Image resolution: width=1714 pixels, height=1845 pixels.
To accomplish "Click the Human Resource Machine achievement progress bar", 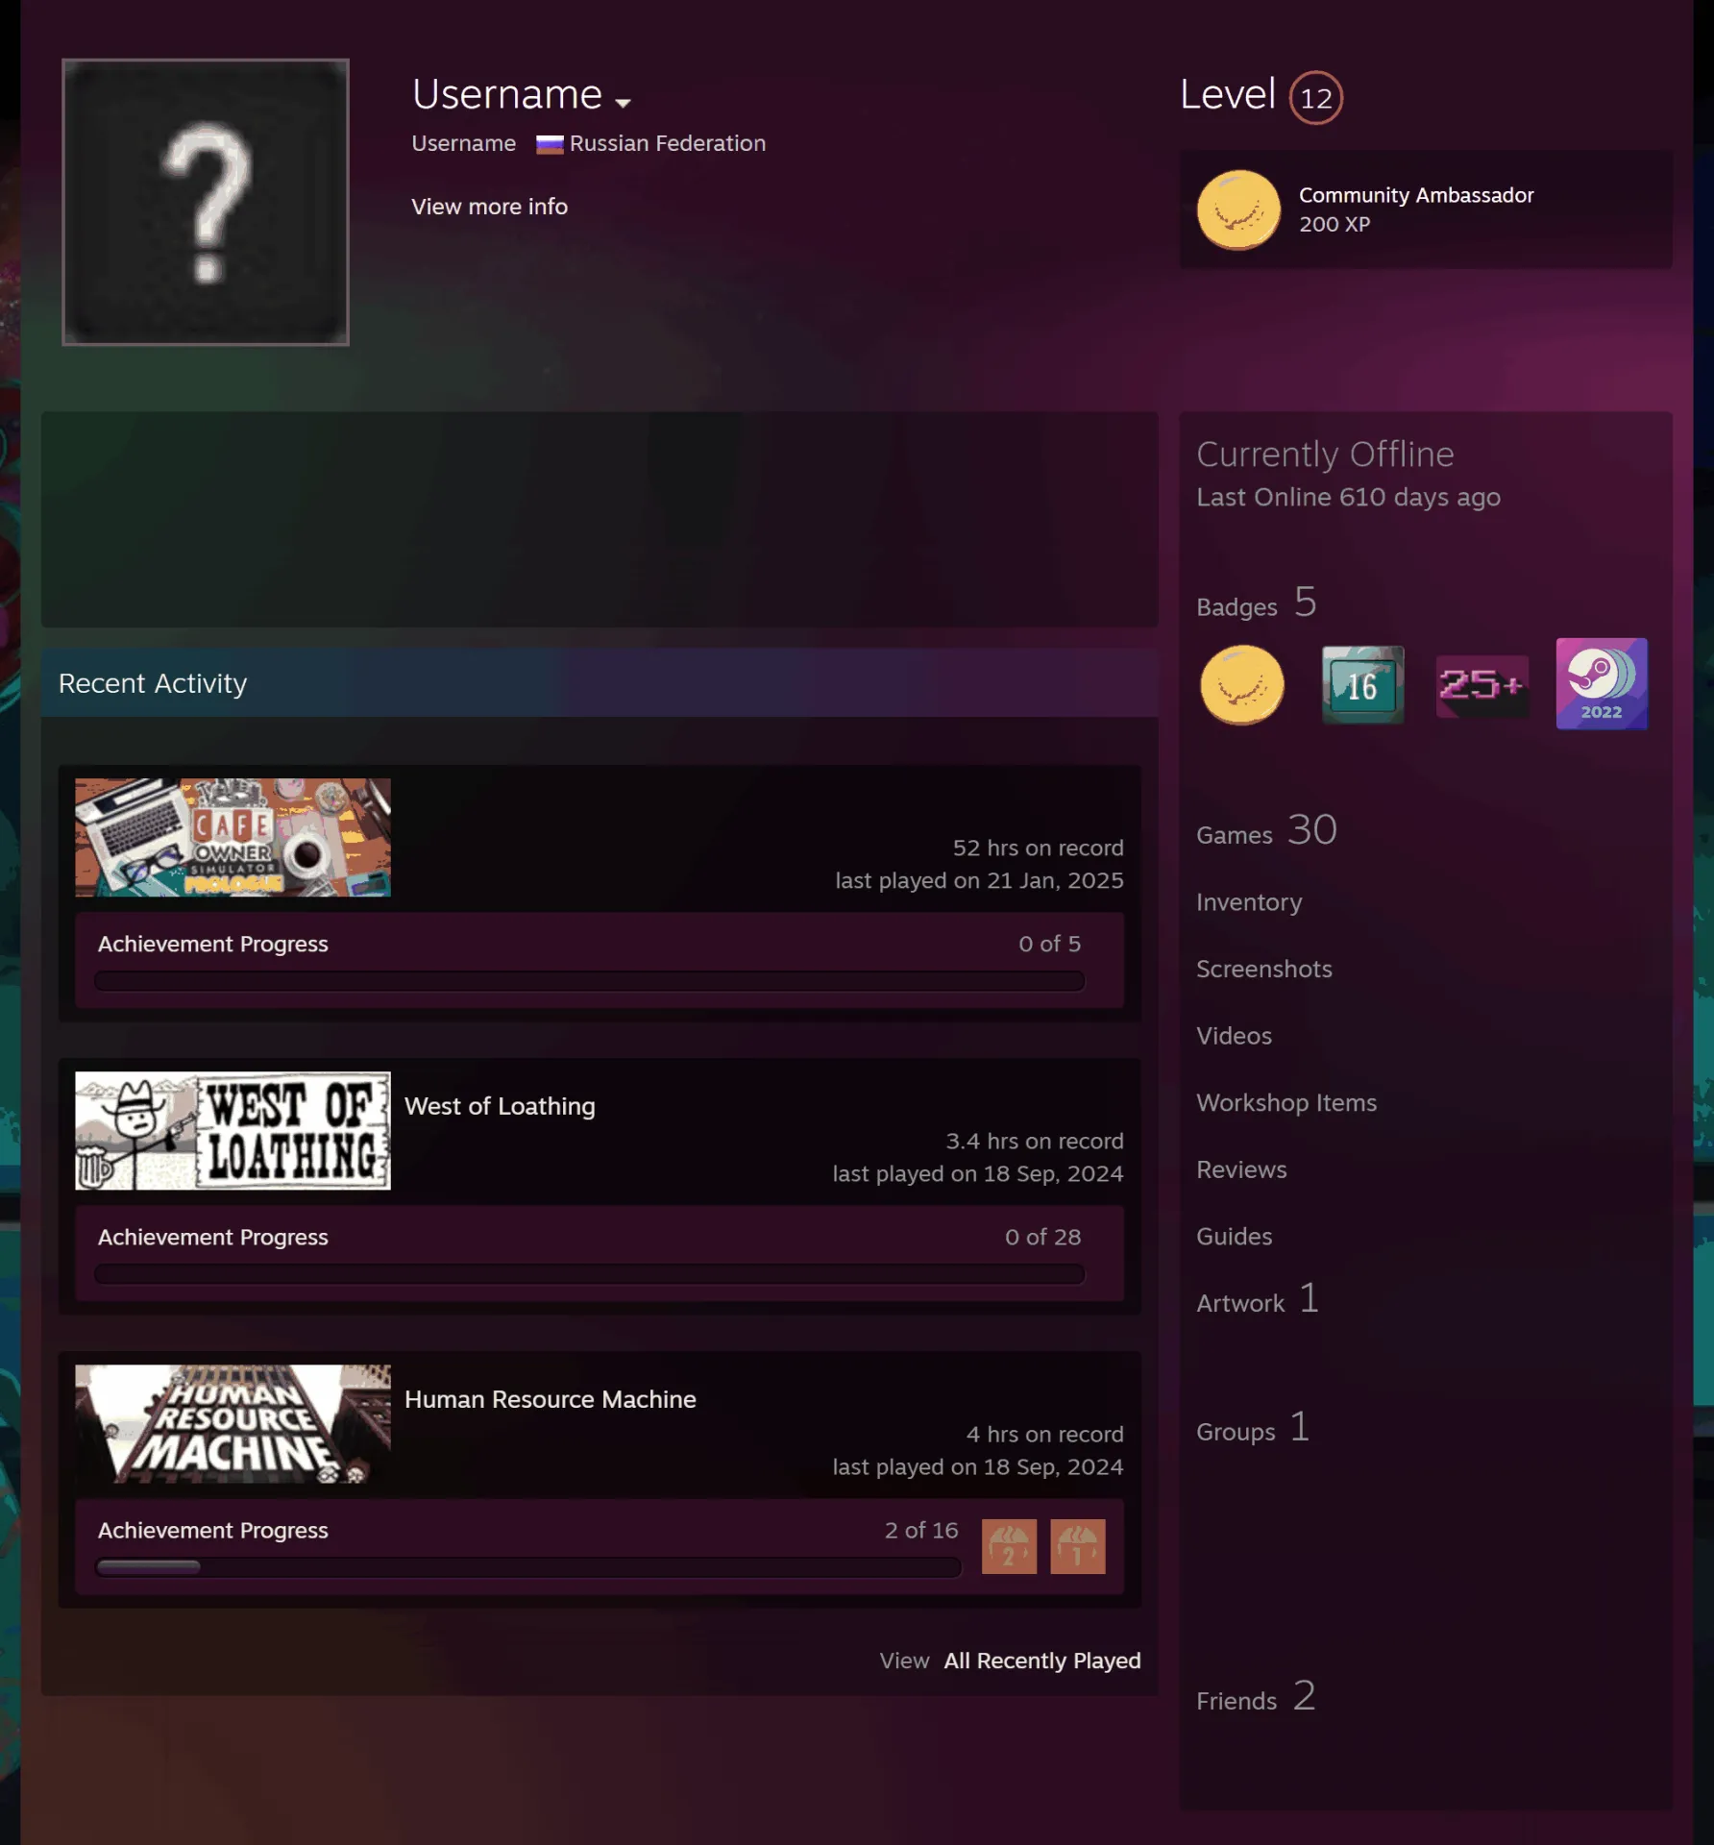I will coord(528,1567).
